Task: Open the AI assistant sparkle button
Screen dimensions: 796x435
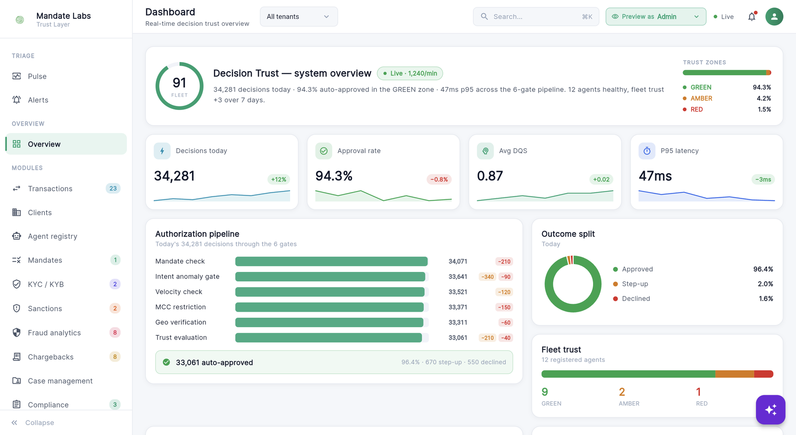Action: click(771, 410)
